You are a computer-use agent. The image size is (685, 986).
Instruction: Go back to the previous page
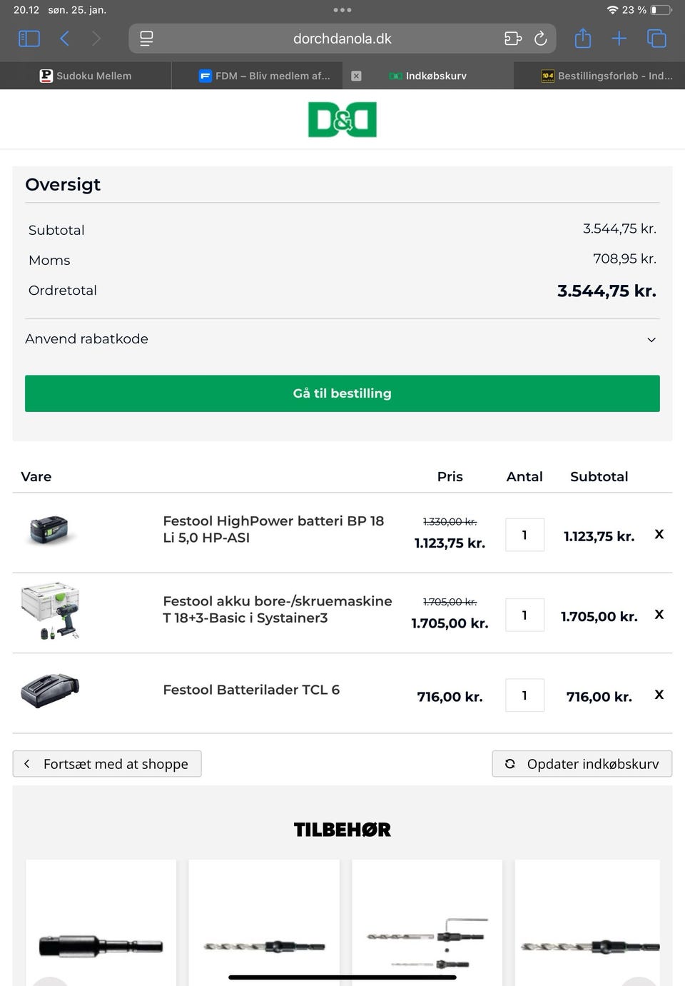pos(64,39)
